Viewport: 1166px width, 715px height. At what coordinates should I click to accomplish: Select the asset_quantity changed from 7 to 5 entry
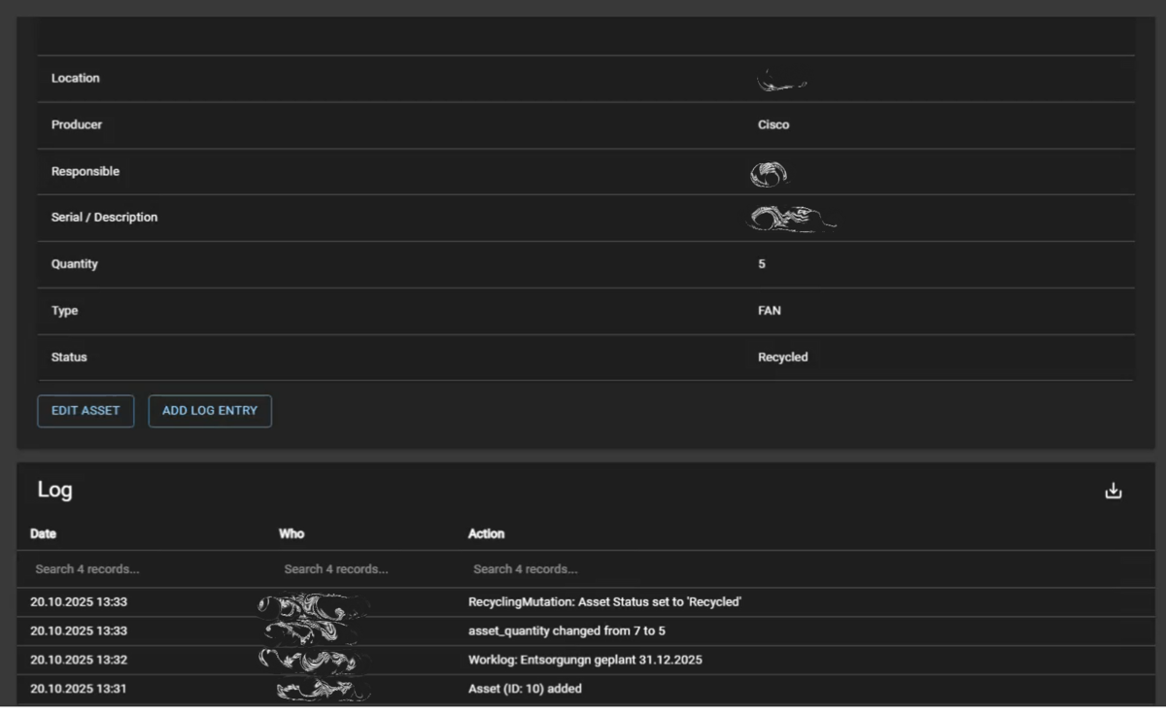coord(566,631)
